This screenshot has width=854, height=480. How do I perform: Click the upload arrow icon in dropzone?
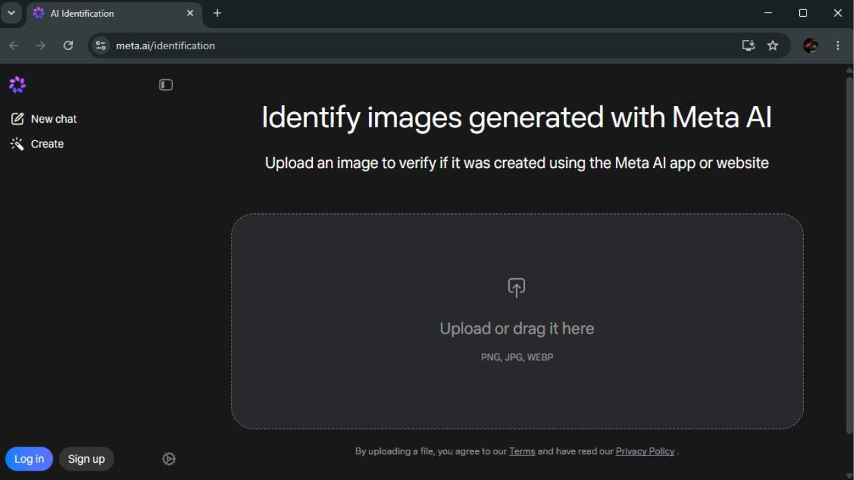(516, 287)
